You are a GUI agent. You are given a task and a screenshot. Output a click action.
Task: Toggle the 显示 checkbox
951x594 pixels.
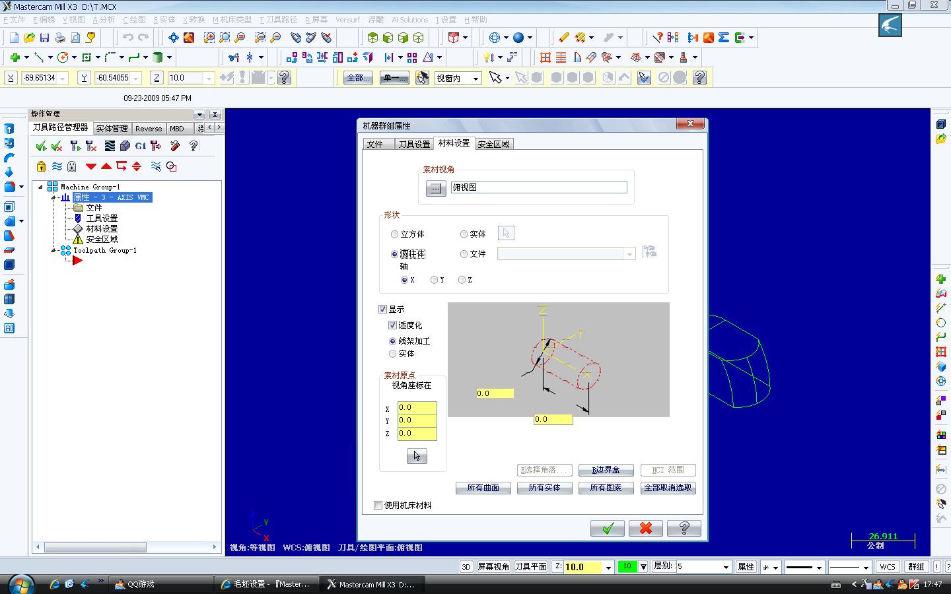(x=382, y=309)
